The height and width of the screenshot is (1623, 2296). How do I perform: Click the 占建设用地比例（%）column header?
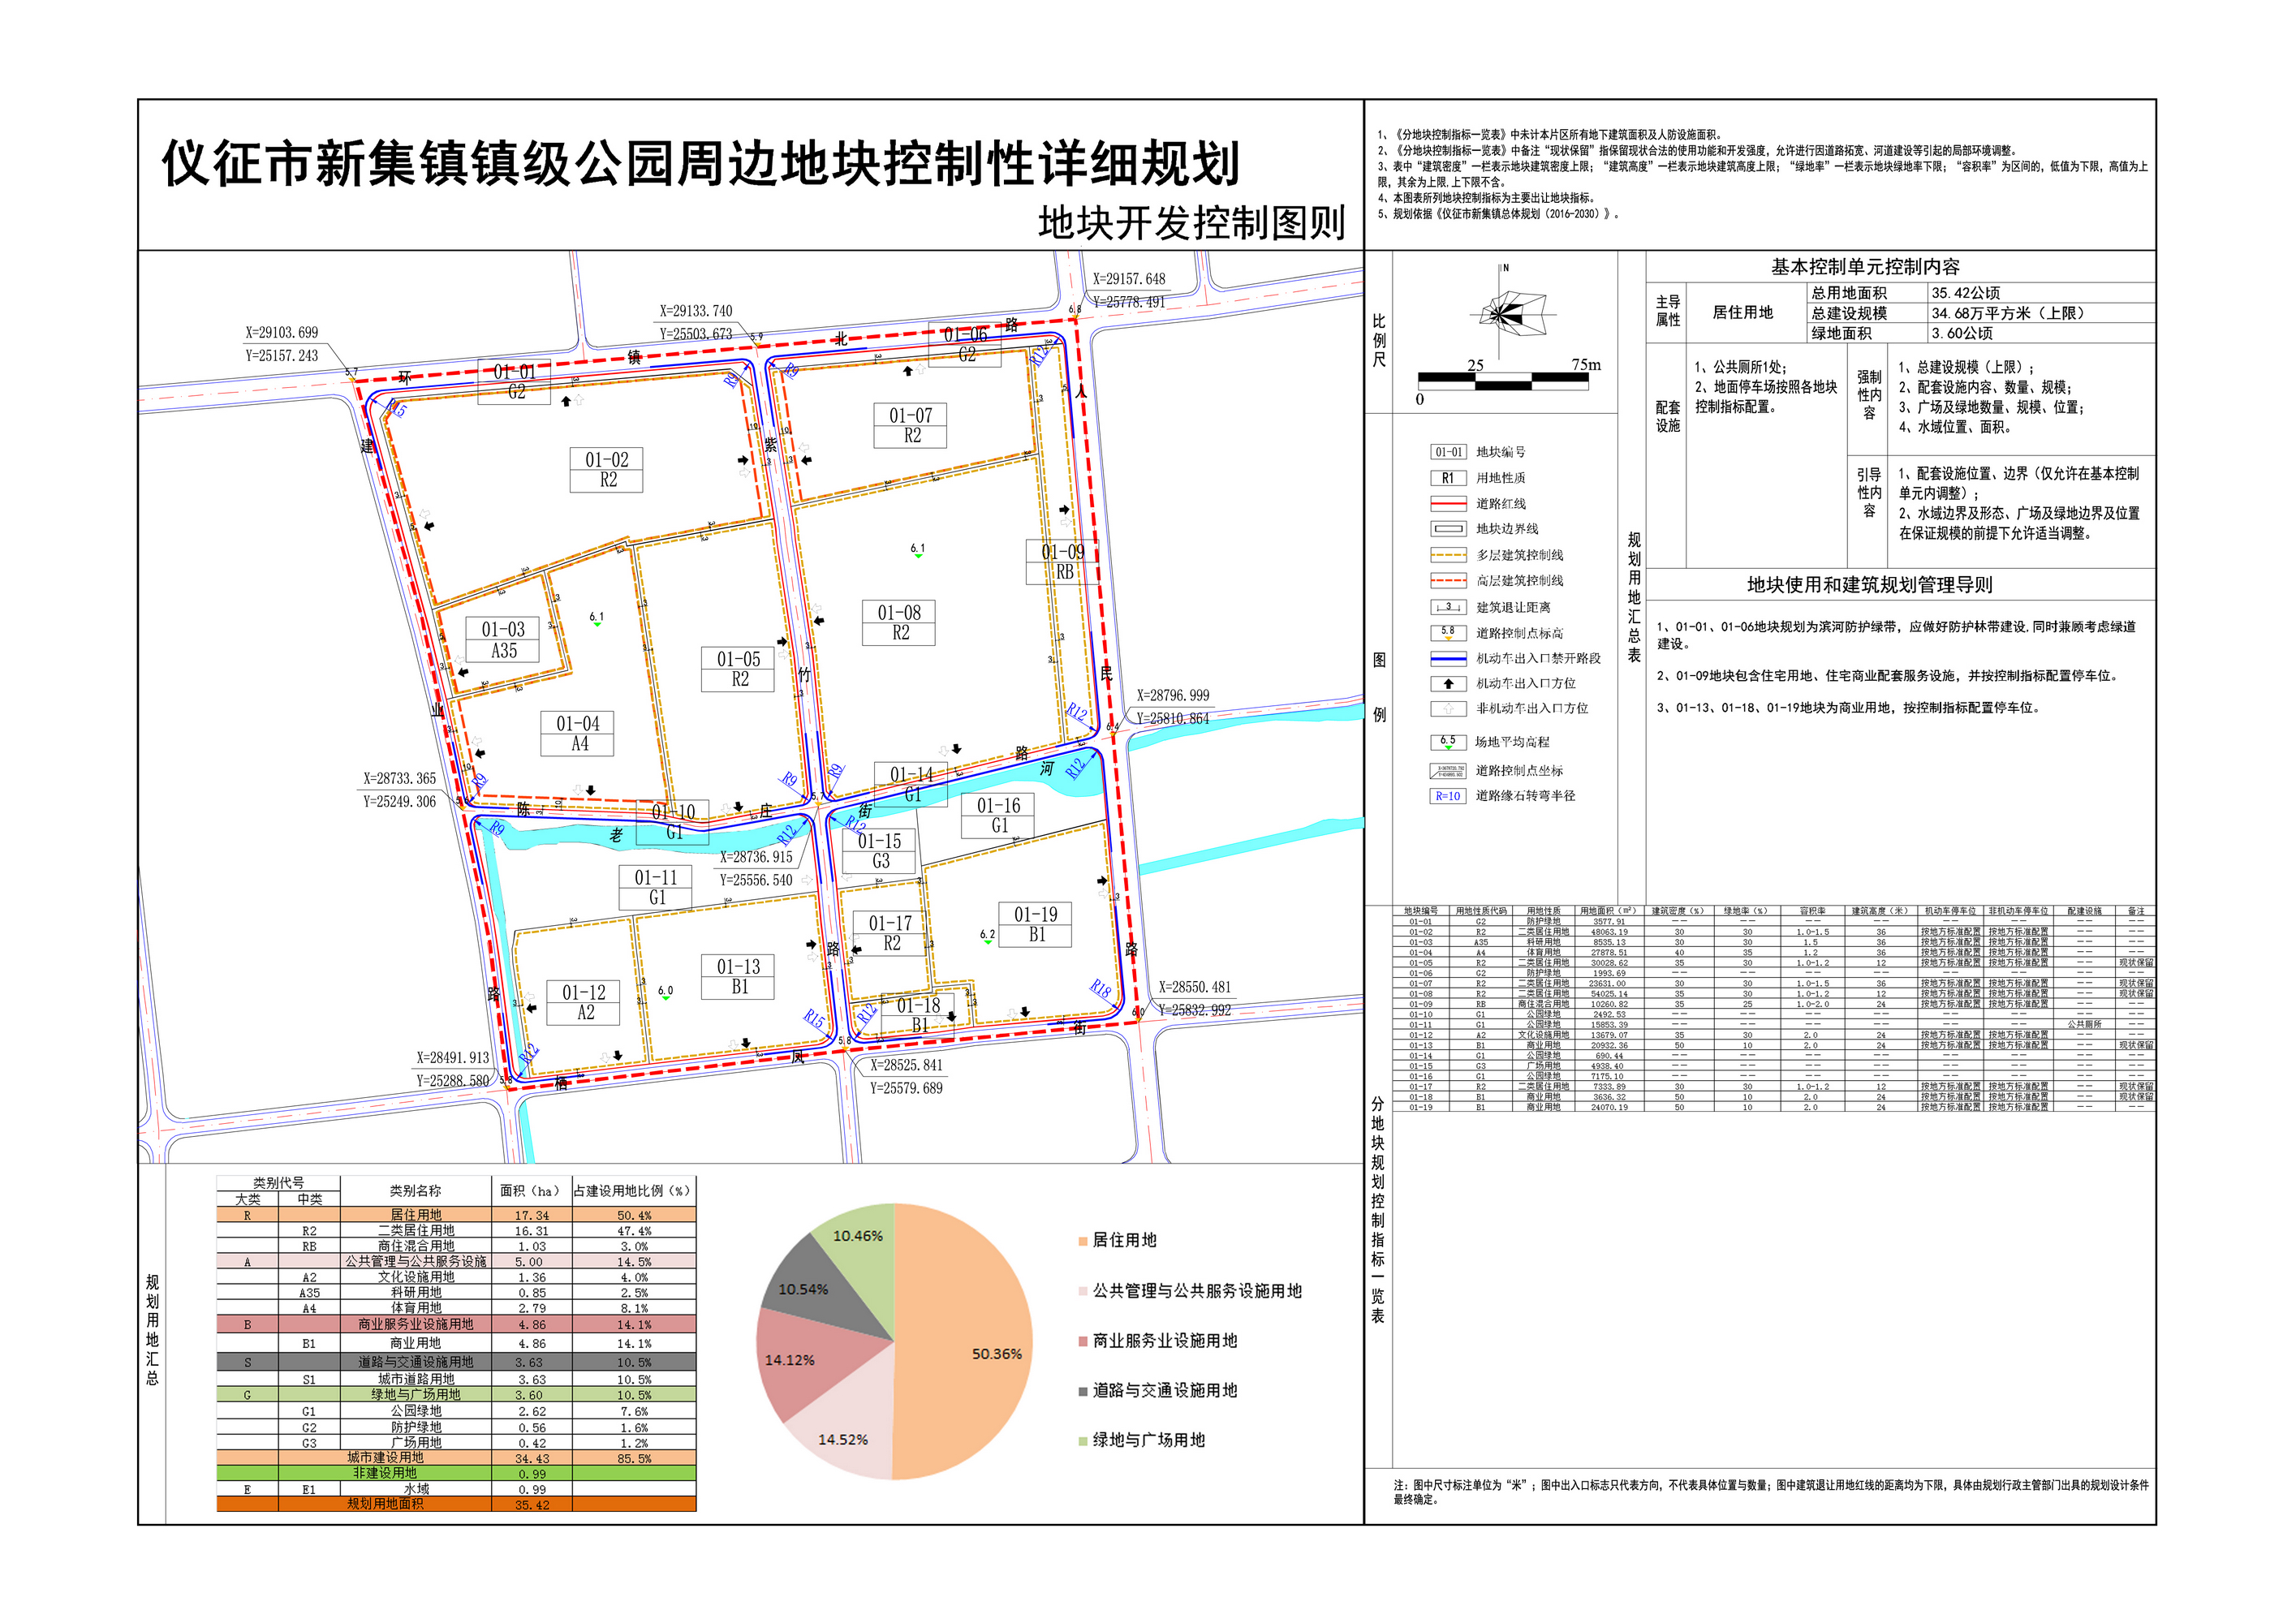[x=633, y=1191]
